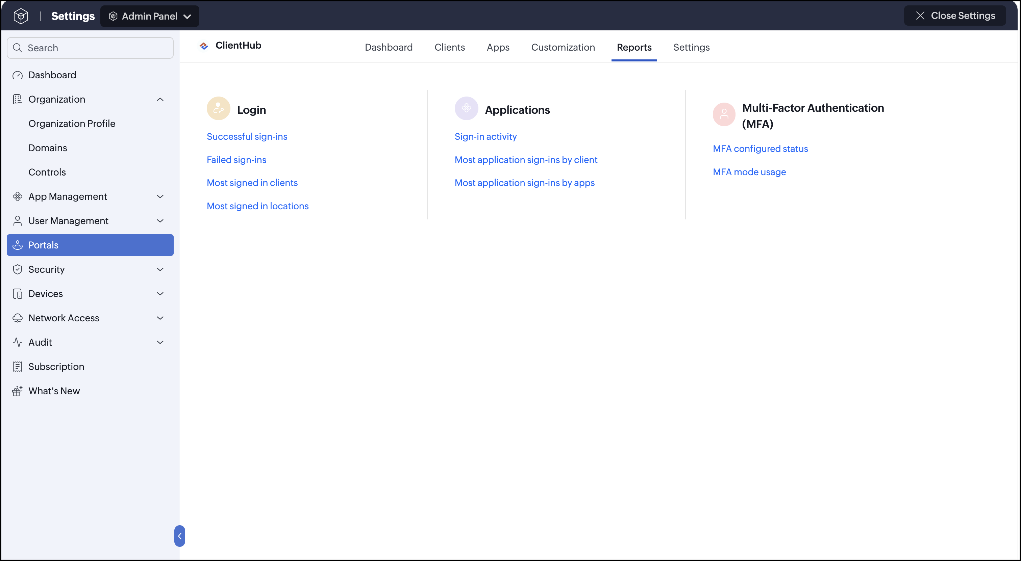This screenshot has height=561, width=1021.
Task: View MFA mode usage report
Action: pyautogui.click(x=749, y=172)
